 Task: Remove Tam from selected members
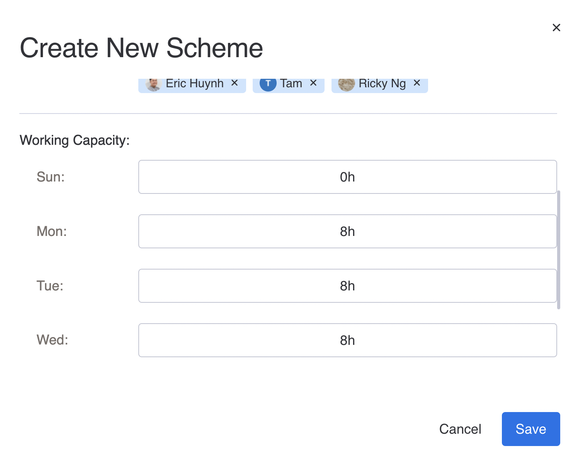pos(313,83)
